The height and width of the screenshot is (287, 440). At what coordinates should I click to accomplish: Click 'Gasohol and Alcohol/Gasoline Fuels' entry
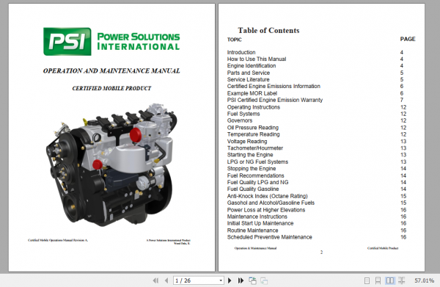click(x=271, y=203)
